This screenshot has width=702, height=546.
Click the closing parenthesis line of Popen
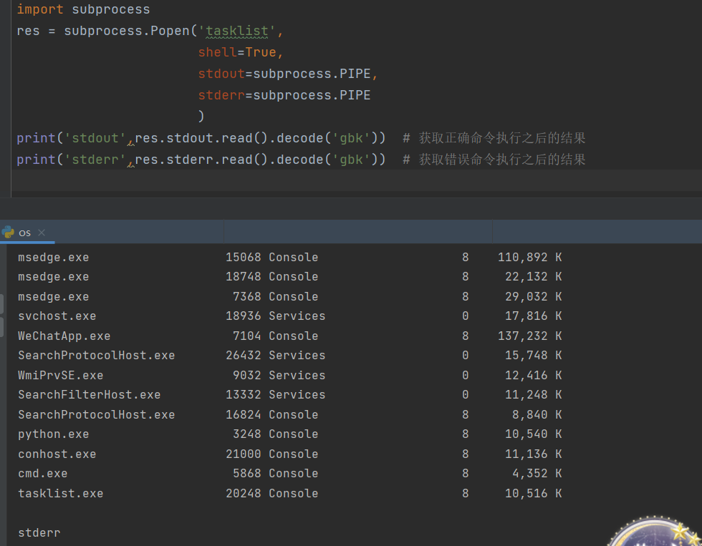tap(201, 116)
